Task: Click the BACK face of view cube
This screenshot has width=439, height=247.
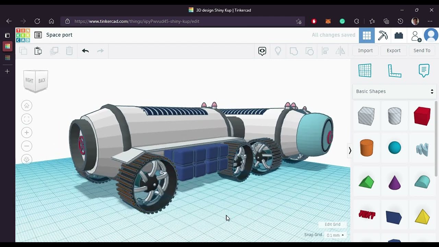Action: (x=42, y=80)
